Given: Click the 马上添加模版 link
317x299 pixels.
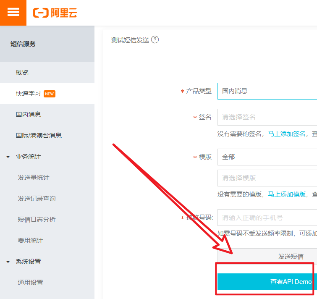Looking at the screenshot, I should 287,194.
